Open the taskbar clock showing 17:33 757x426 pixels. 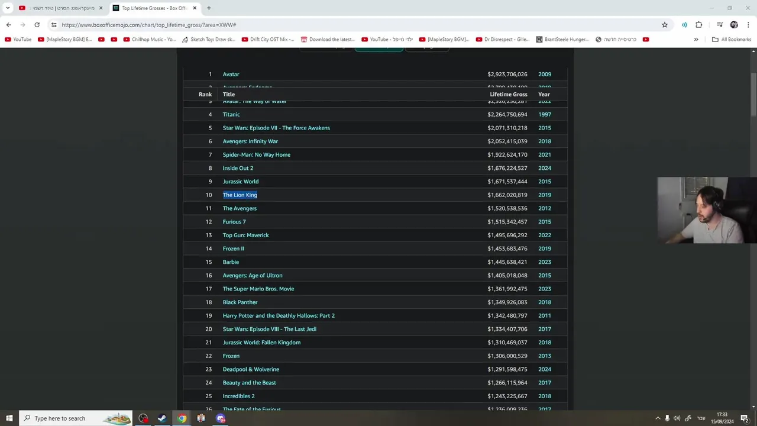(722, 418)
